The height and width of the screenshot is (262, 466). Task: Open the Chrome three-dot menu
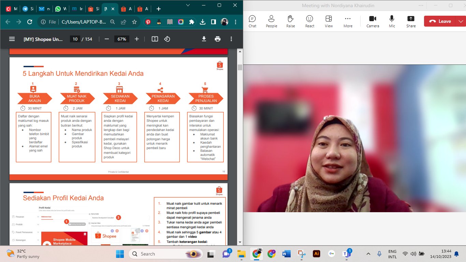(235, 22)
